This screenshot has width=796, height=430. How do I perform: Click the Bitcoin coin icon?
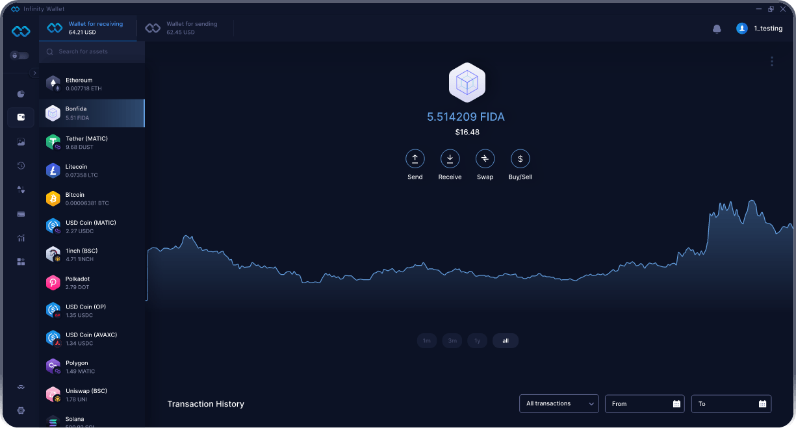click(x=53, y=199)
